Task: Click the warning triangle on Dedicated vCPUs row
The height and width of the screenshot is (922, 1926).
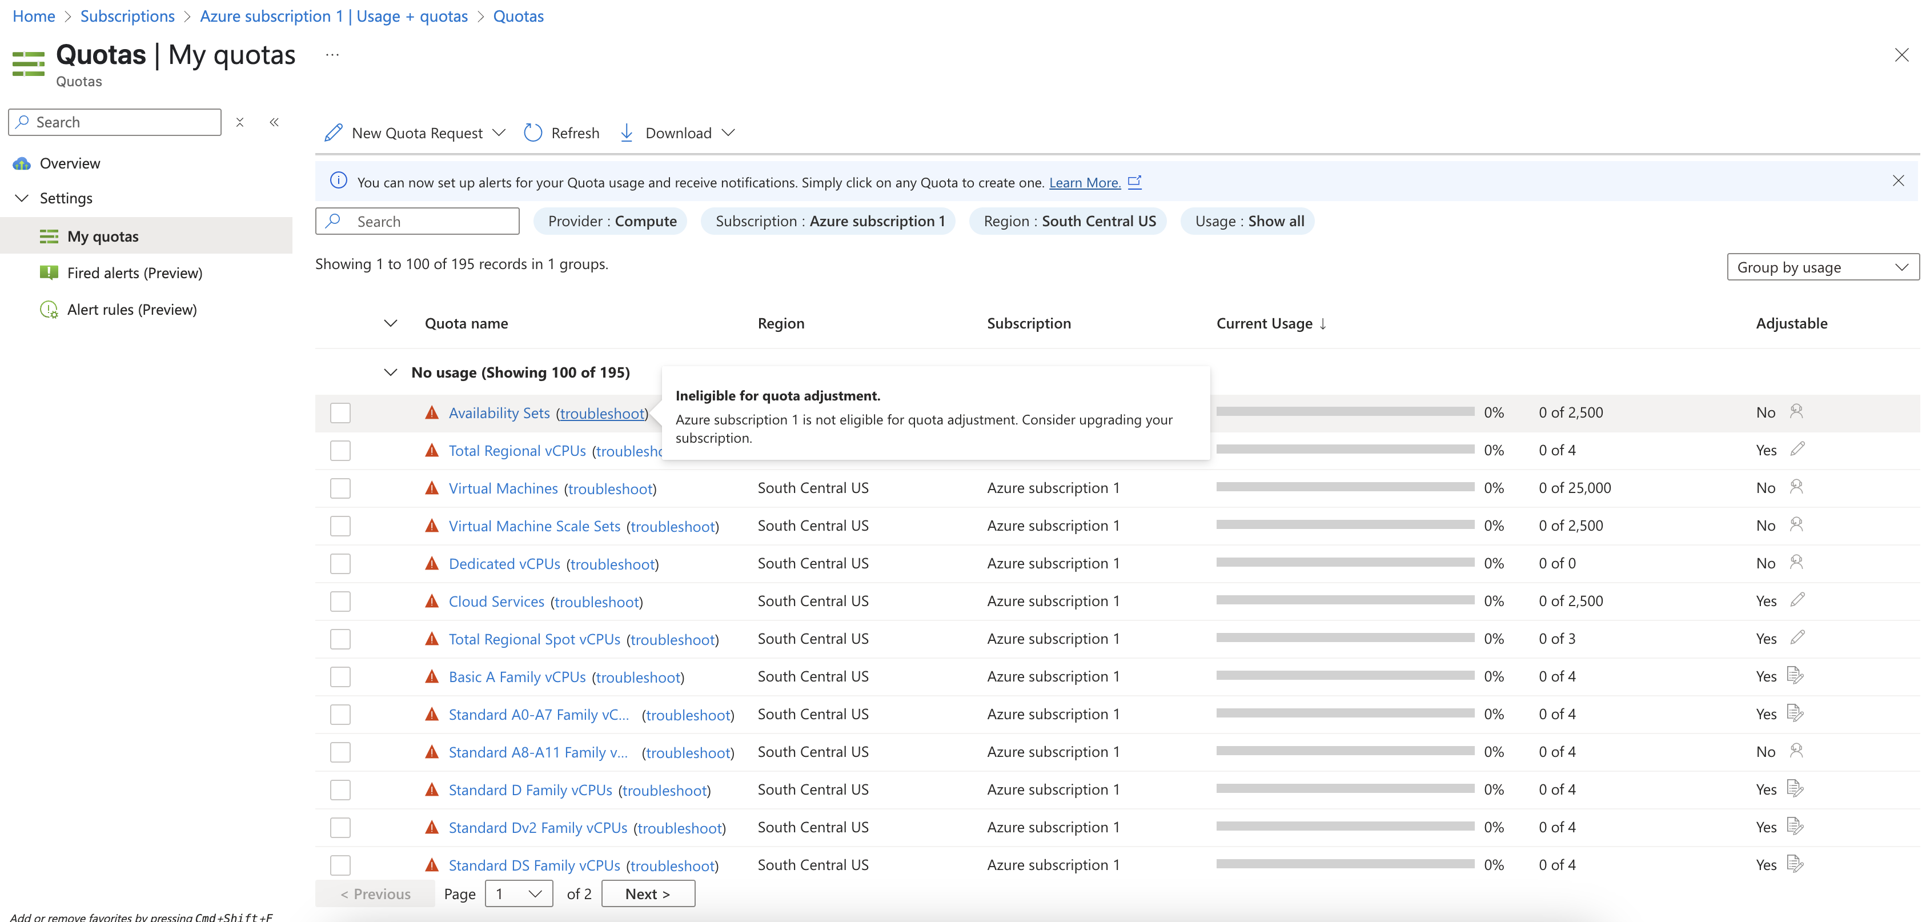Action: 431,563
